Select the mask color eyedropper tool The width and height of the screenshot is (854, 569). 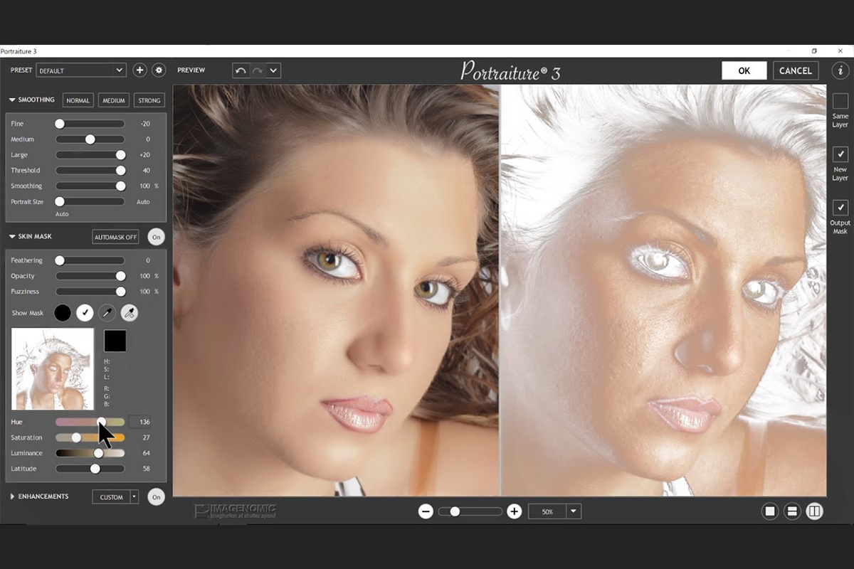(x=107, y=313)
